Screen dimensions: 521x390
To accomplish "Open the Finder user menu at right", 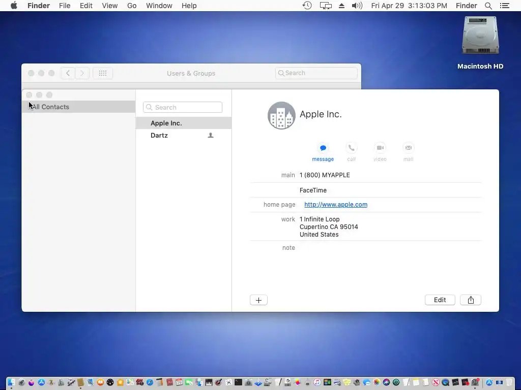I will pos(466,6).
